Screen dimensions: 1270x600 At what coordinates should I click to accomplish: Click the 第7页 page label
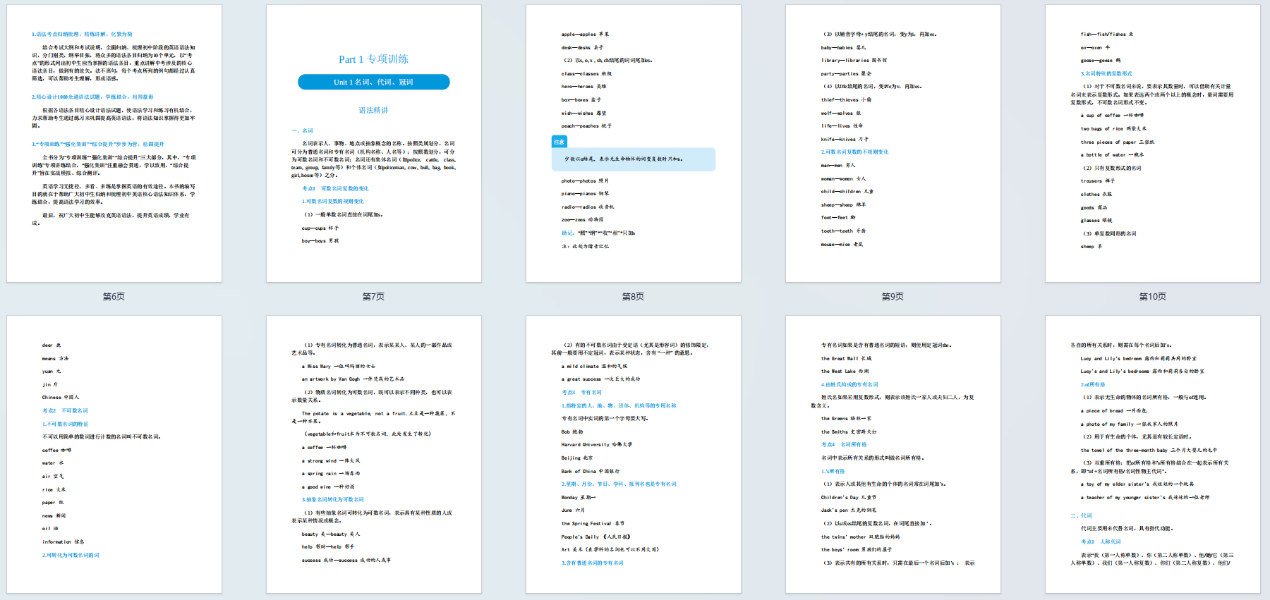click(x=374, y=297)
